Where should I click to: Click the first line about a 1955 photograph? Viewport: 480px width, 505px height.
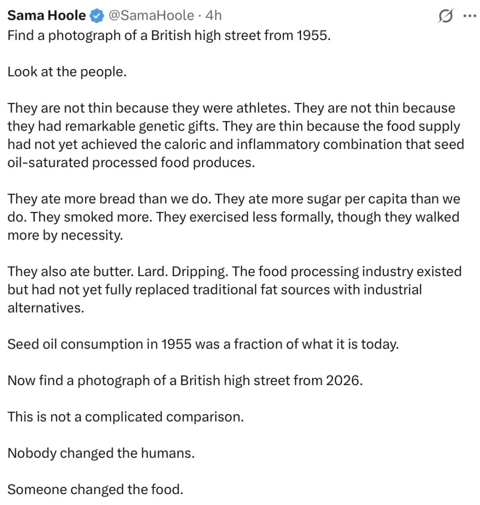coord(169,36)
